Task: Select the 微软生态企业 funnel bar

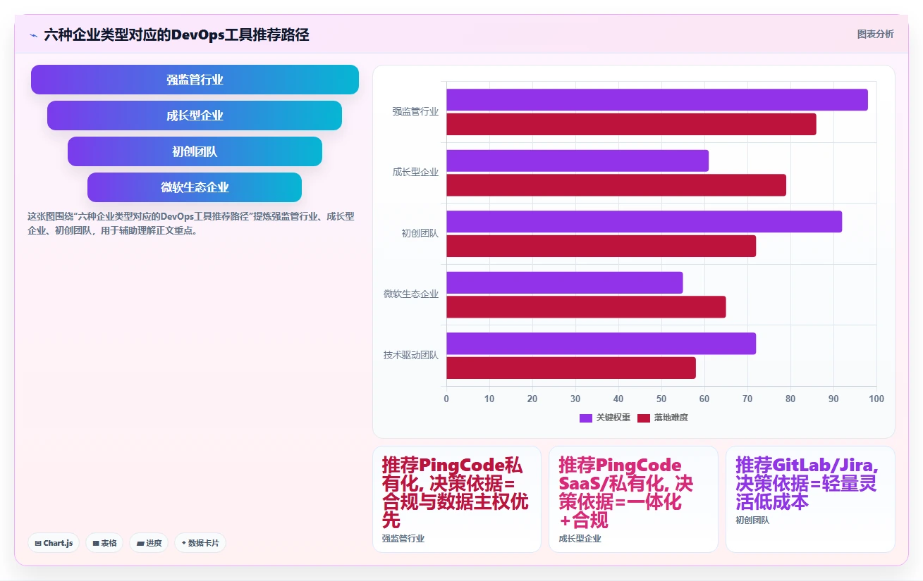Action: point(195,187)
